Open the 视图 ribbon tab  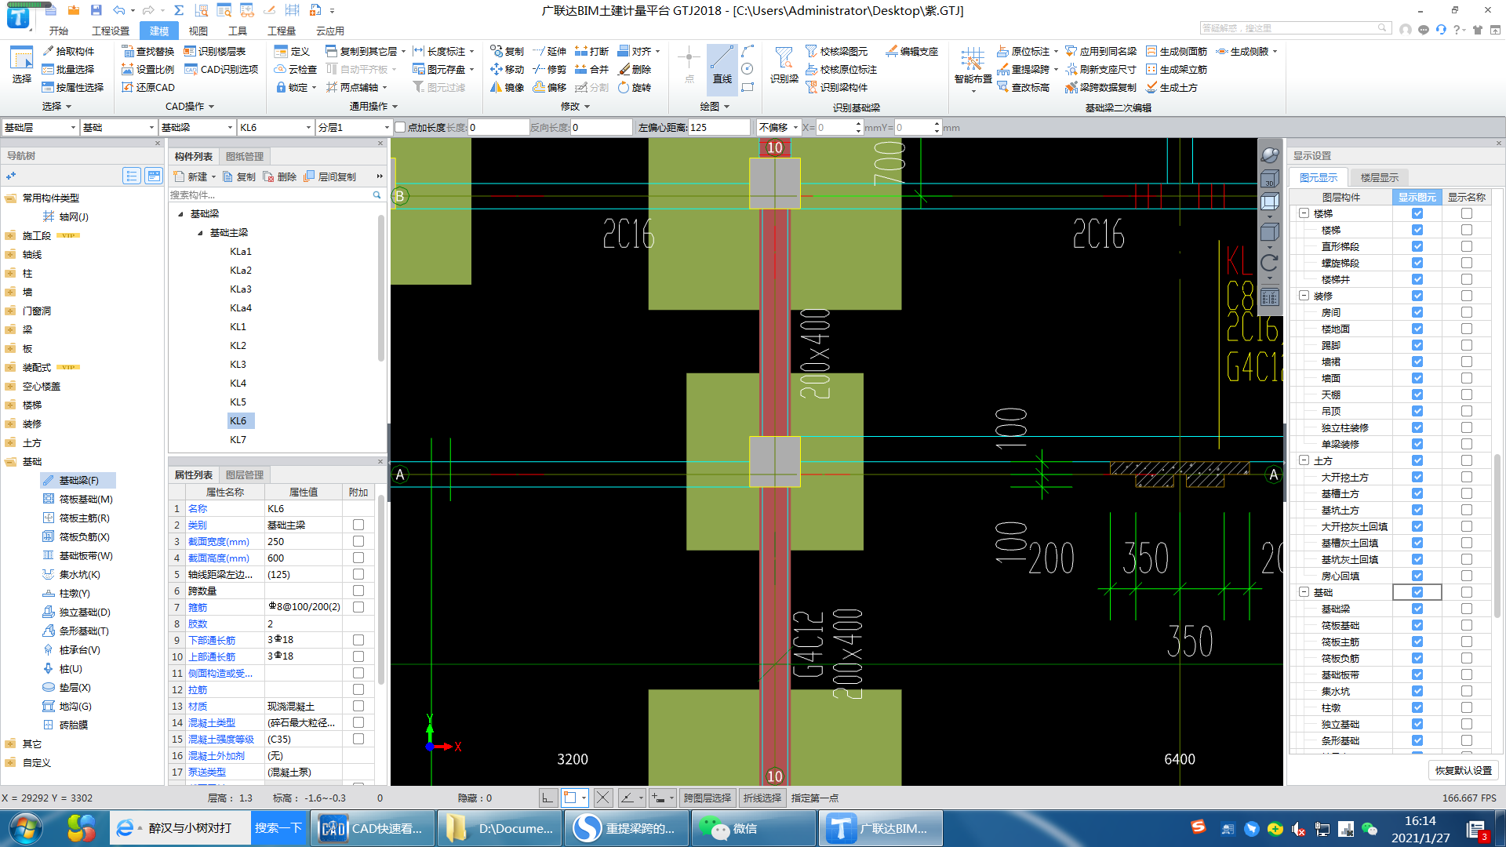tap(198, 31)
